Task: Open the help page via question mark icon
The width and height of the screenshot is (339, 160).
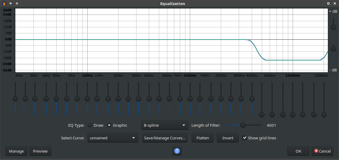Action: (x=177, y=151)
